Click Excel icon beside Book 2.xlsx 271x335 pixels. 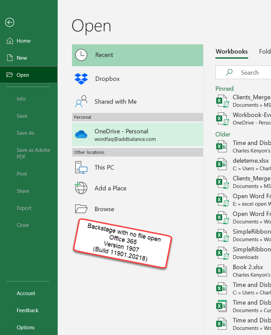(222, 271)
